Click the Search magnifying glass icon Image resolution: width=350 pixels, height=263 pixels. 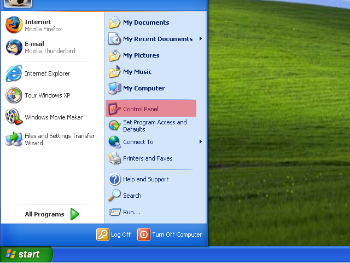coord(114,195)
